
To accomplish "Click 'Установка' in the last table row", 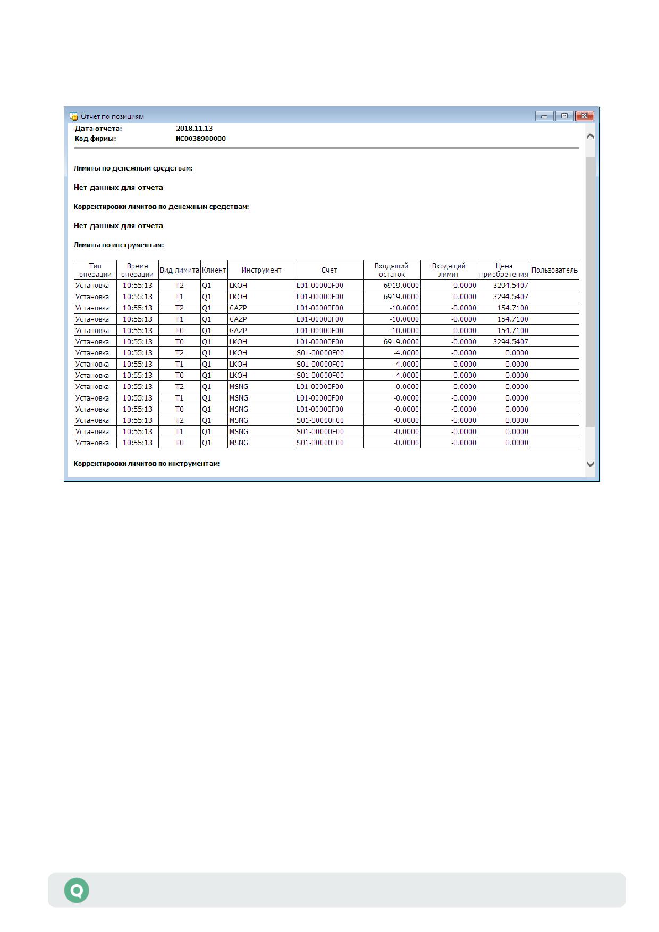I will tap(92, 443).
